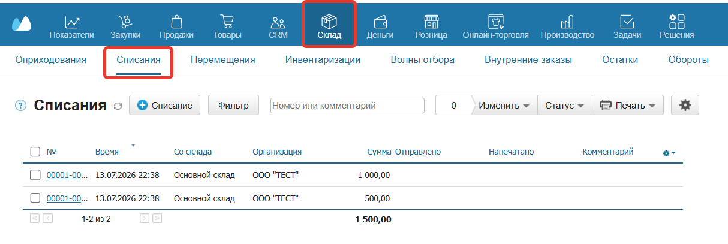Screen dimensions: 728x244
Task: Switch to the Инвентаризации tab
Action: (x=323, y=60)
